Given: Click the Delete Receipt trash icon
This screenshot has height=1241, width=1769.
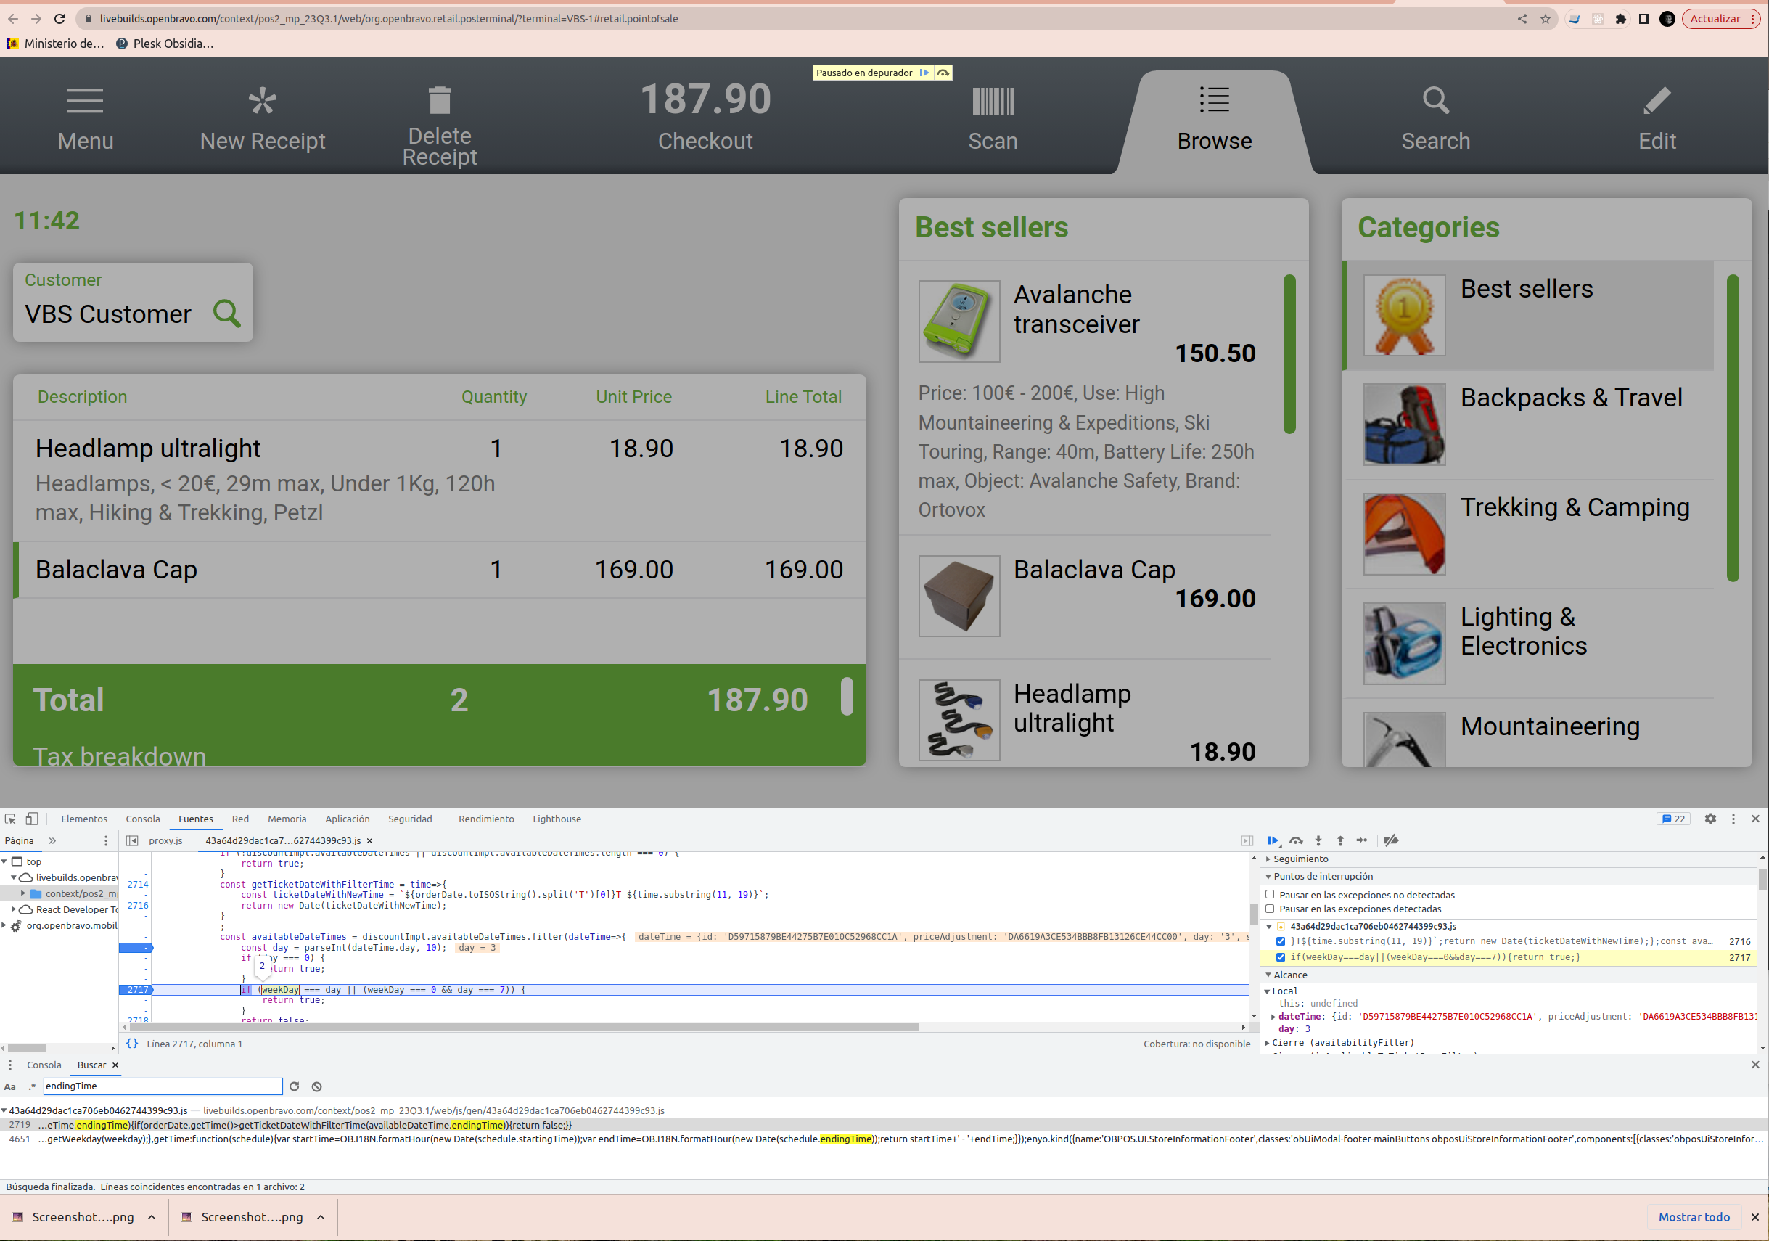Looking at the screenshot, I should (439, 100).
